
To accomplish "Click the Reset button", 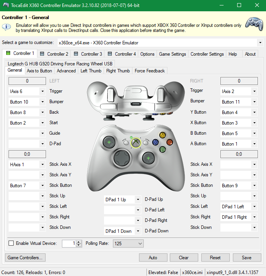I will pyautogui.click(x=215, y=258).
